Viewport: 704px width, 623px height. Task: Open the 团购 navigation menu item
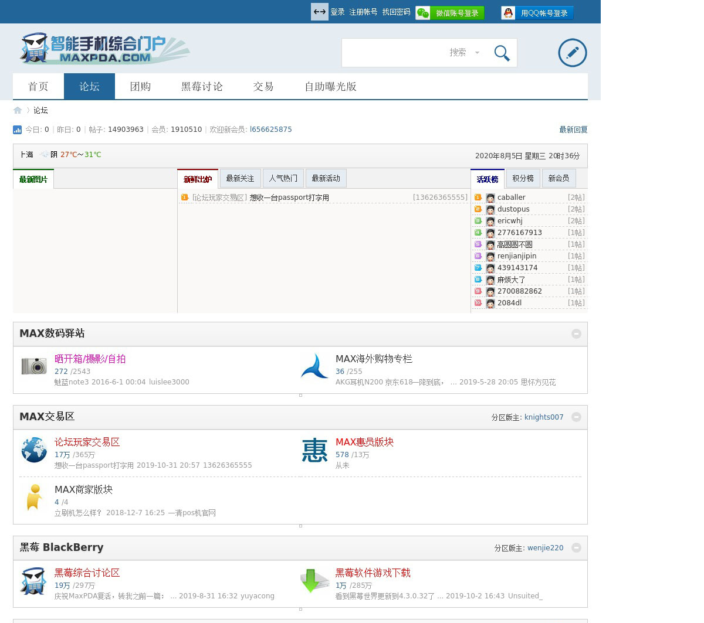pos(140,87)
